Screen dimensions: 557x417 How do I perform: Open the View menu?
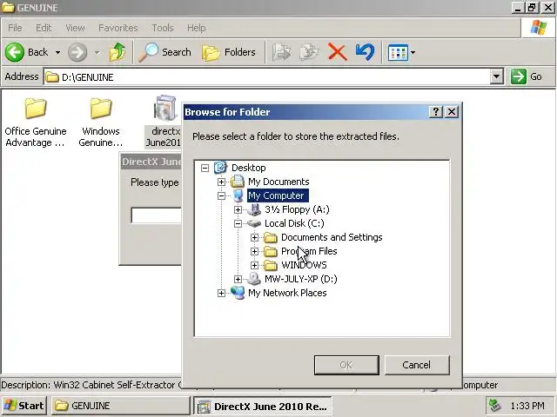pyautogui.click(x=75, y=28)
